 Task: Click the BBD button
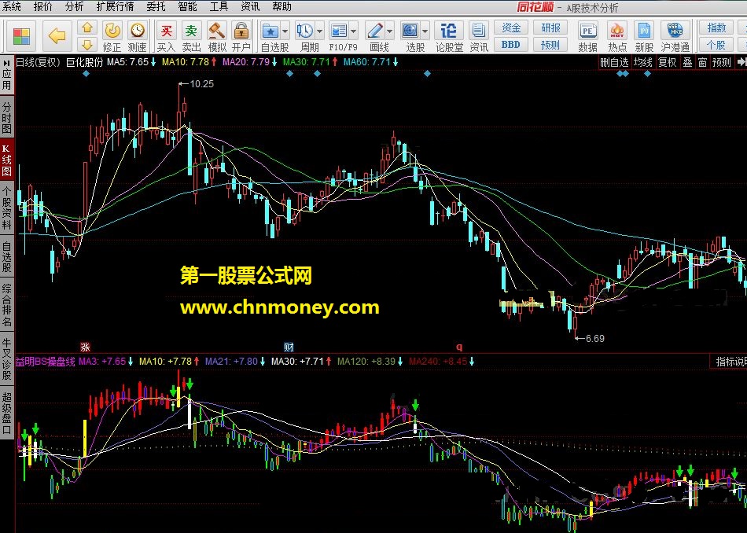[x=510, y=45]
